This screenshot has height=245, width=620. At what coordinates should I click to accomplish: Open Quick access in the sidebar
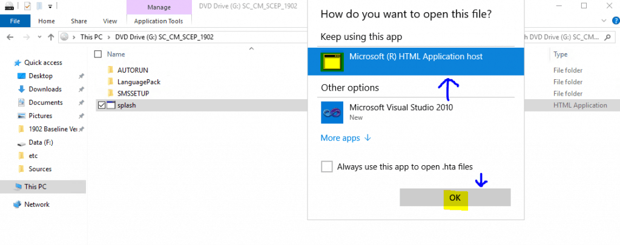(x=43, y=62)
